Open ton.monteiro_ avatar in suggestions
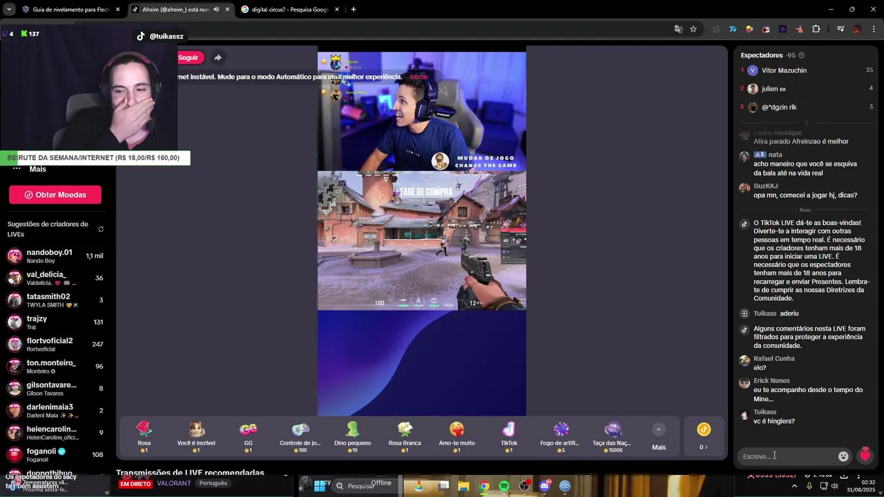Viewport: 884px width, 497px height. point(15,366)
